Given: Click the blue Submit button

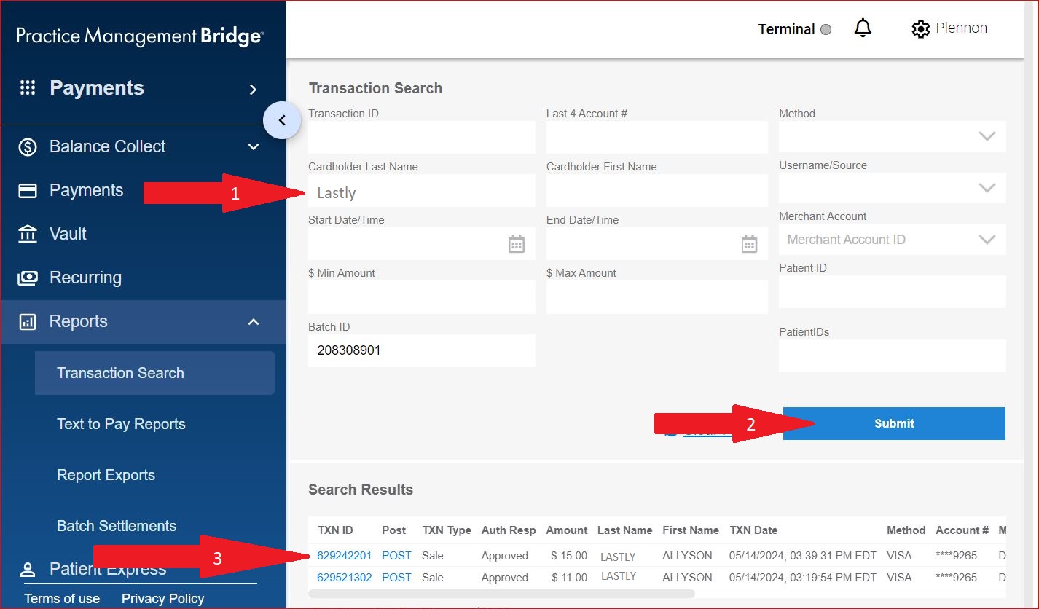Looking at the screenshot, I should pyautogui.click(x=894, y=423).
